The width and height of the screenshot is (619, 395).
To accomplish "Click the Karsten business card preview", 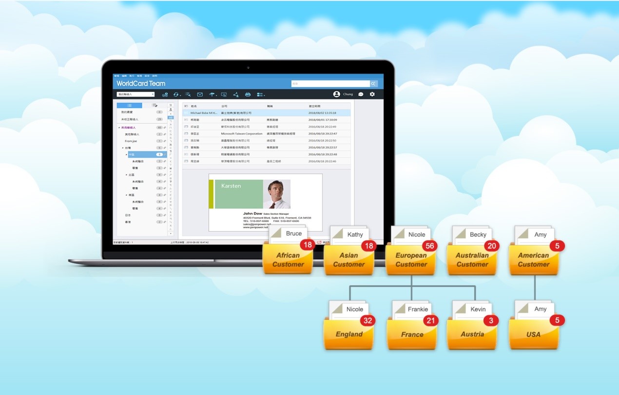I will 266,203.
